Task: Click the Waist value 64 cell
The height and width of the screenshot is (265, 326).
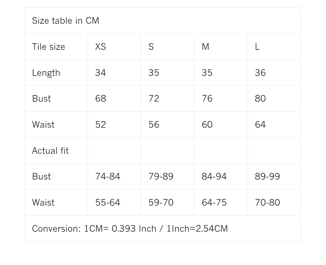Action: [x=260, y=125]
